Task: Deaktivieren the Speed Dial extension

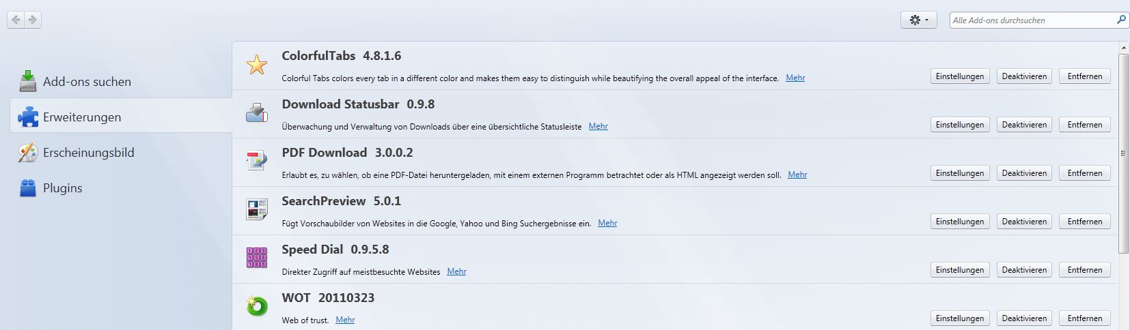Action: (x=1024, y=270)
